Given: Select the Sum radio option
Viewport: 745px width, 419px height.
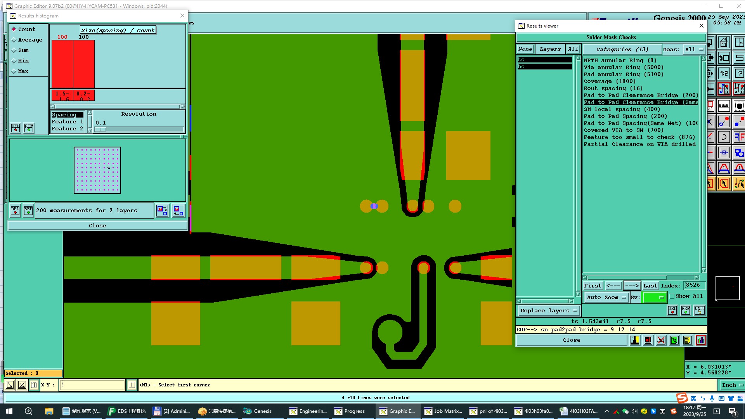Looking at the screenshot, I should pos(20,50).
